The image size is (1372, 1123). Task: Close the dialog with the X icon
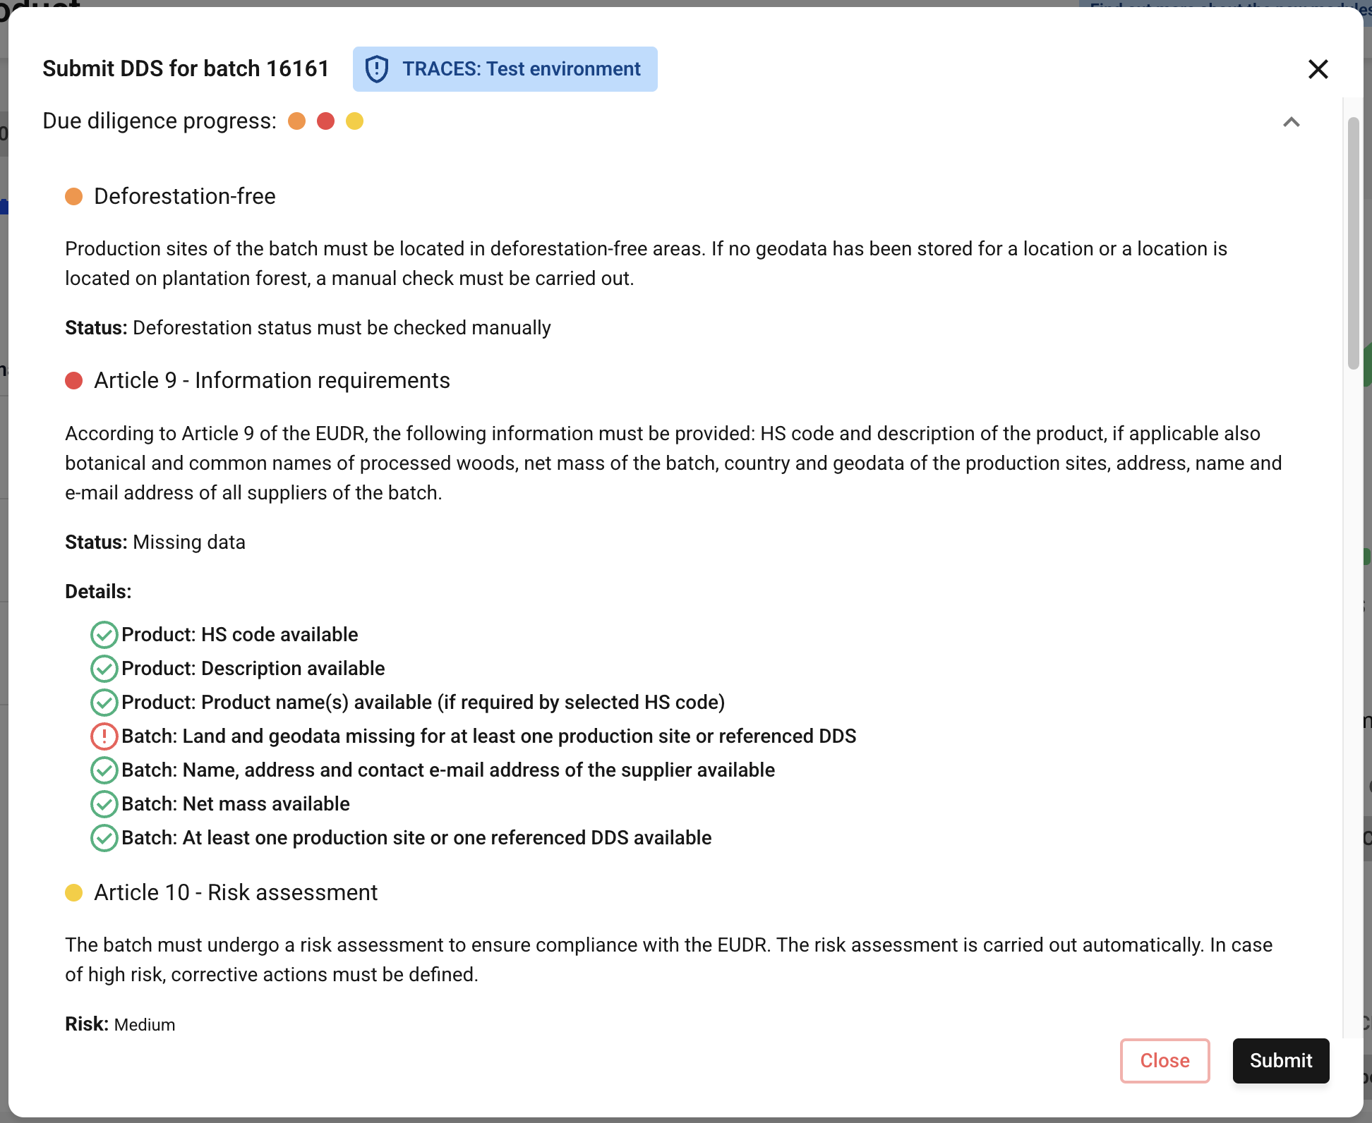tap(1318, 69)
